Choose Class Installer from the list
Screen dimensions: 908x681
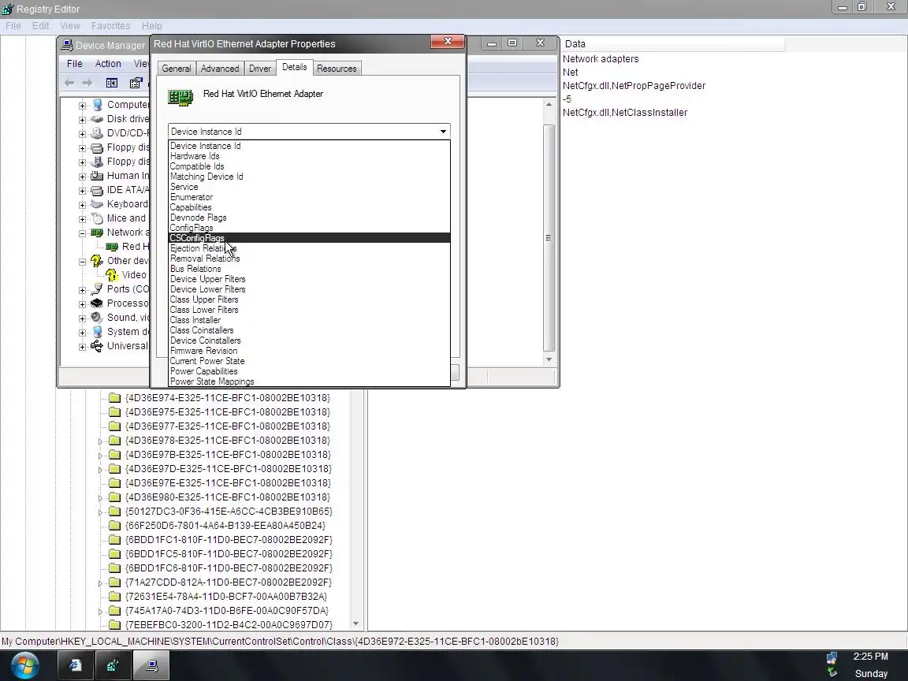pos(309,320)
